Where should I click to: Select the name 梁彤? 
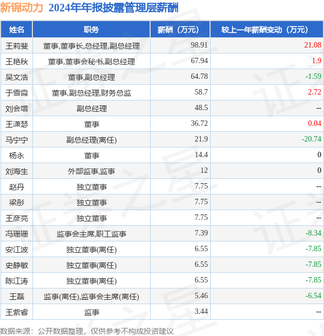17,203
